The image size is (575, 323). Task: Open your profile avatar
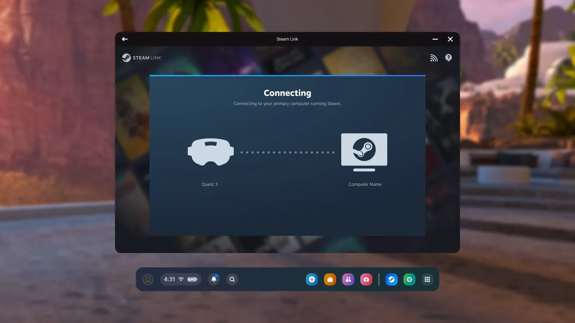pos(148,279)
